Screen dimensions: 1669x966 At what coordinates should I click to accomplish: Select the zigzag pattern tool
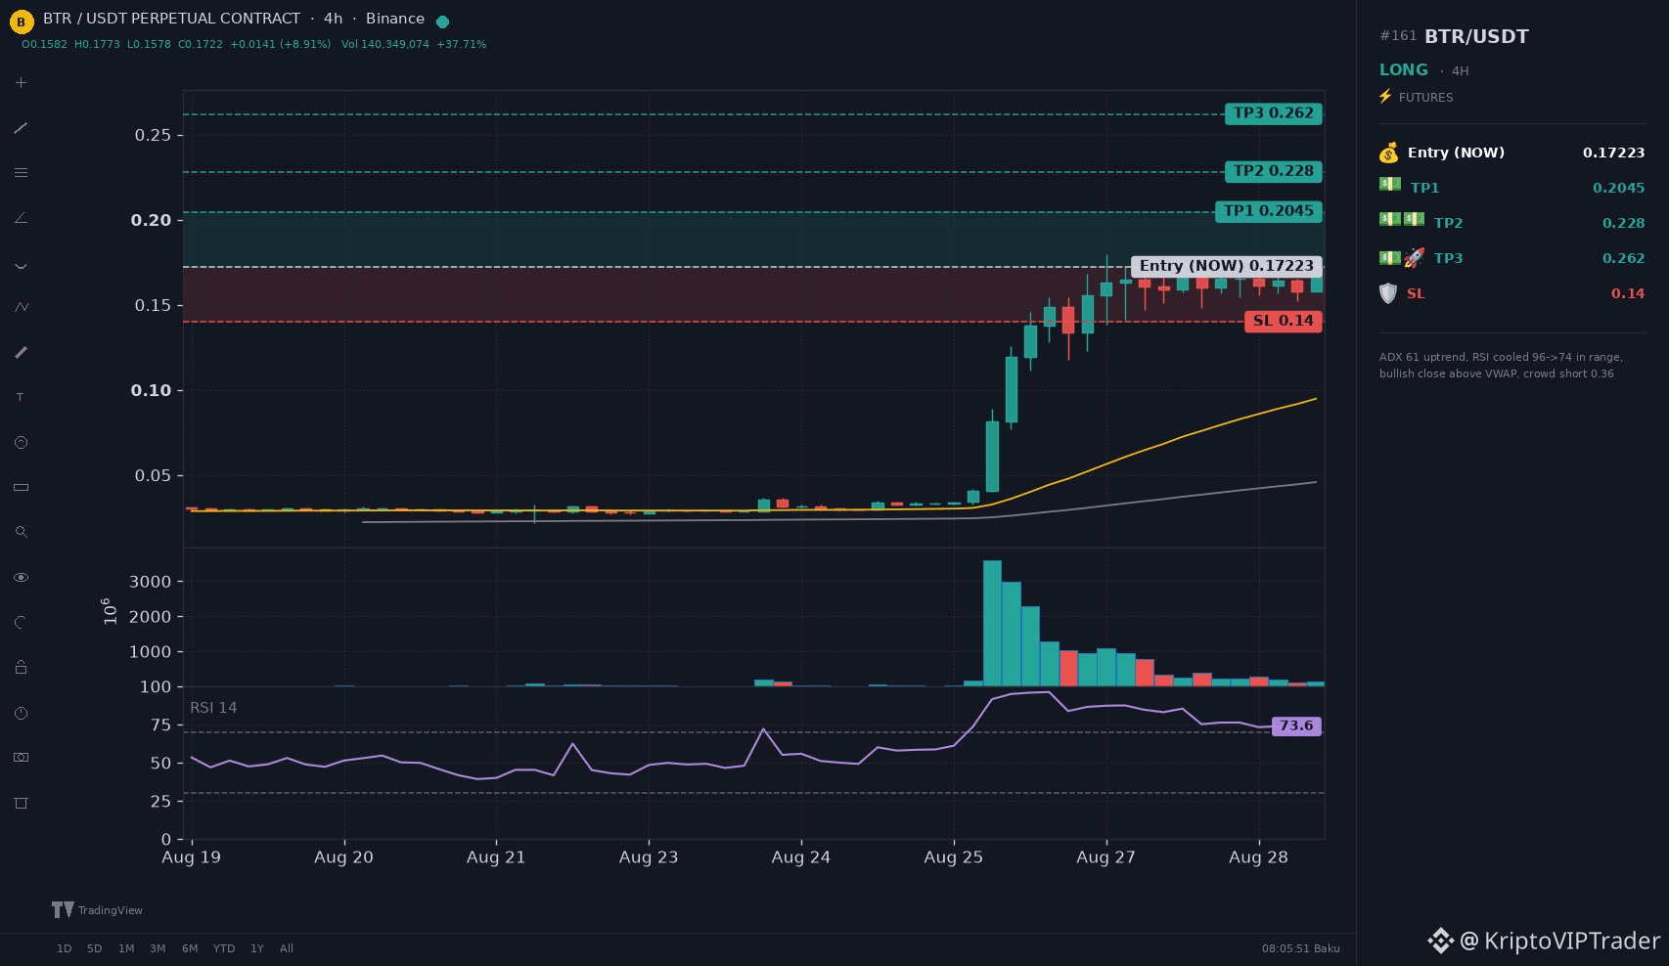click(x=21, y=307)
